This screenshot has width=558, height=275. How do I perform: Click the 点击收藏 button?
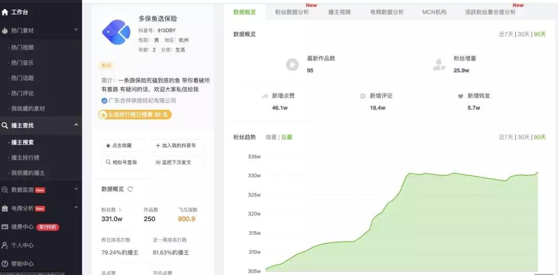[x=123, y=145]
